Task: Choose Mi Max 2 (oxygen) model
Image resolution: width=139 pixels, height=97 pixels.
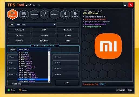Action: pyautogui.click(x=33, y=63)
